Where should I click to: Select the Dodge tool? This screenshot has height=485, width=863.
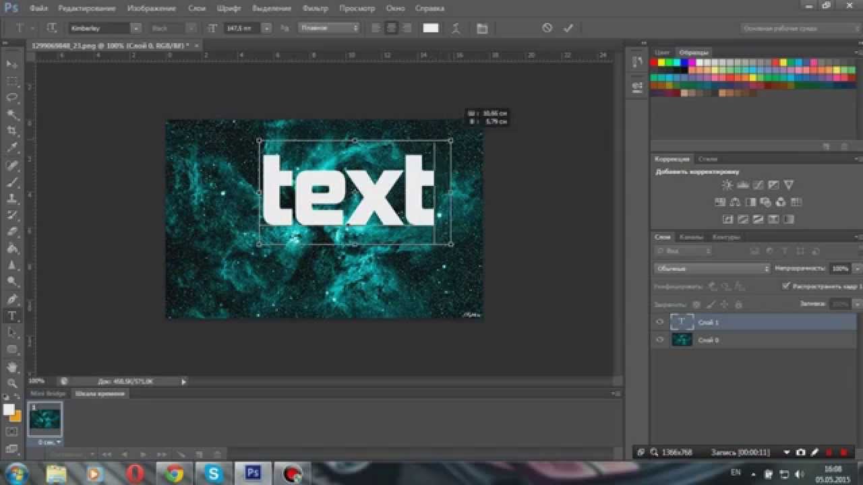12,282
